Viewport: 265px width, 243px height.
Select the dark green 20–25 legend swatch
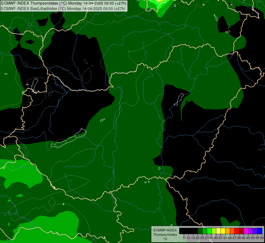click(x=200, y=231)
